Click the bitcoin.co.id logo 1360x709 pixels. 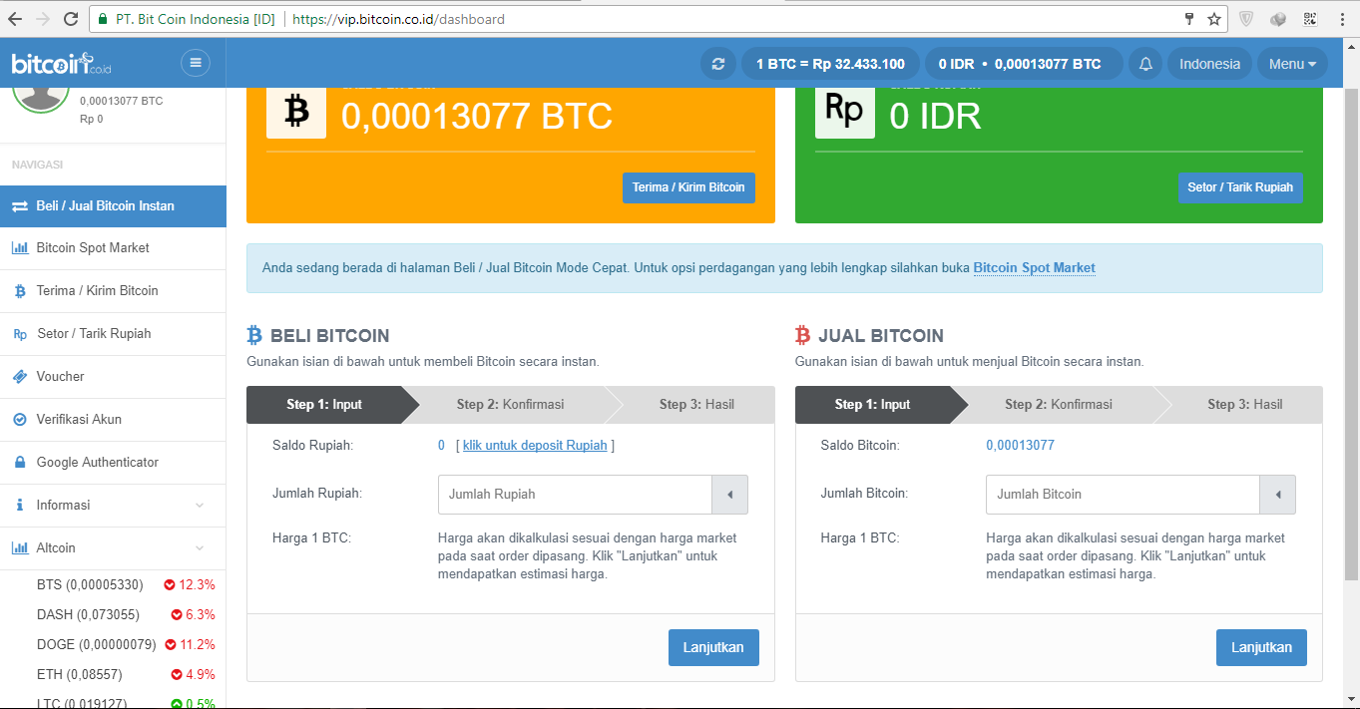coord(60,64)
